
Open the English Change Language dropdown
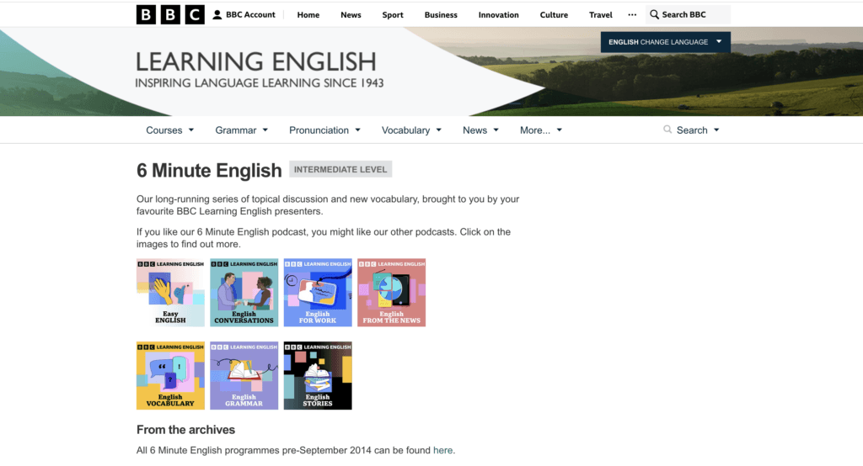point(666,42)
